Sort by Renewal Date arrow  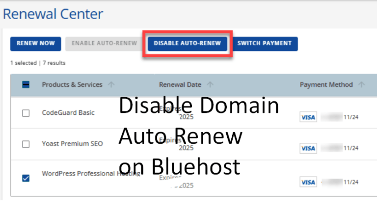[x=210, y=84]
